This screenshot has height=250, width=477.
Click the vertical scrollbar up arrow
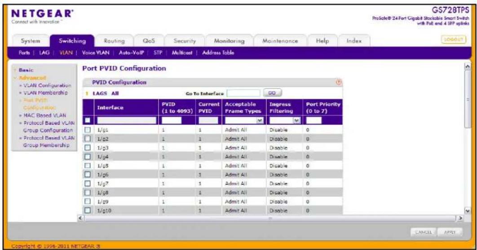(x=468, y=66)
